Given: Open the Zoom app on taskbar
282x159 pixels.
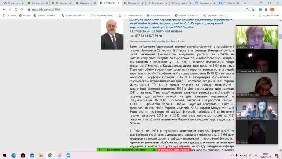Looking at the screenshot, I should (68, 155).
